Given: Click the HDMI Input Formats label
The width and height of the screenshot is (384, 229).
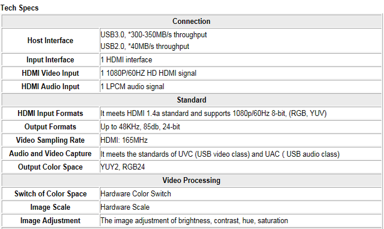Looking at the screenshot, I should 50,114.
